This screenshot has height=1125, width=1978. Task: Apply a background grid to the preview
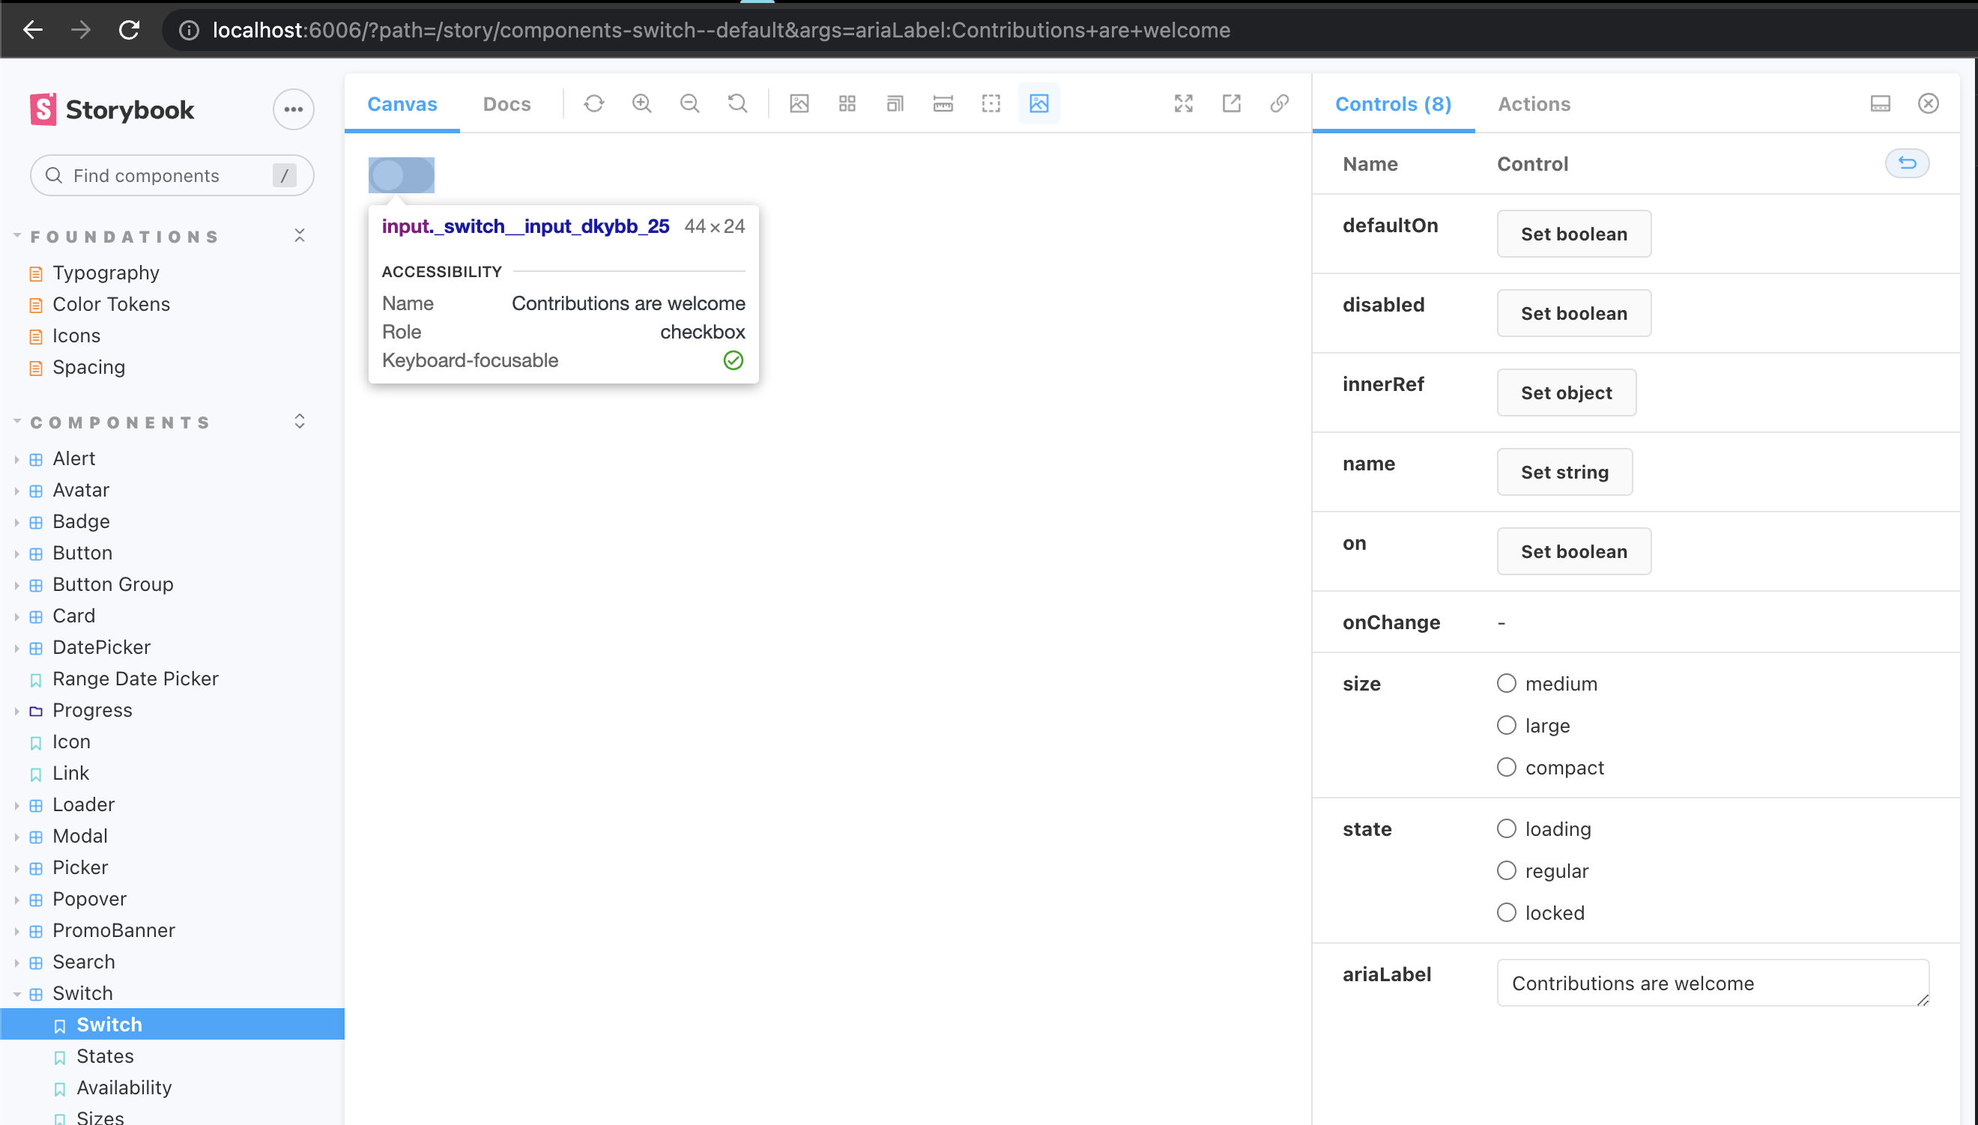[x=847, y=103]
